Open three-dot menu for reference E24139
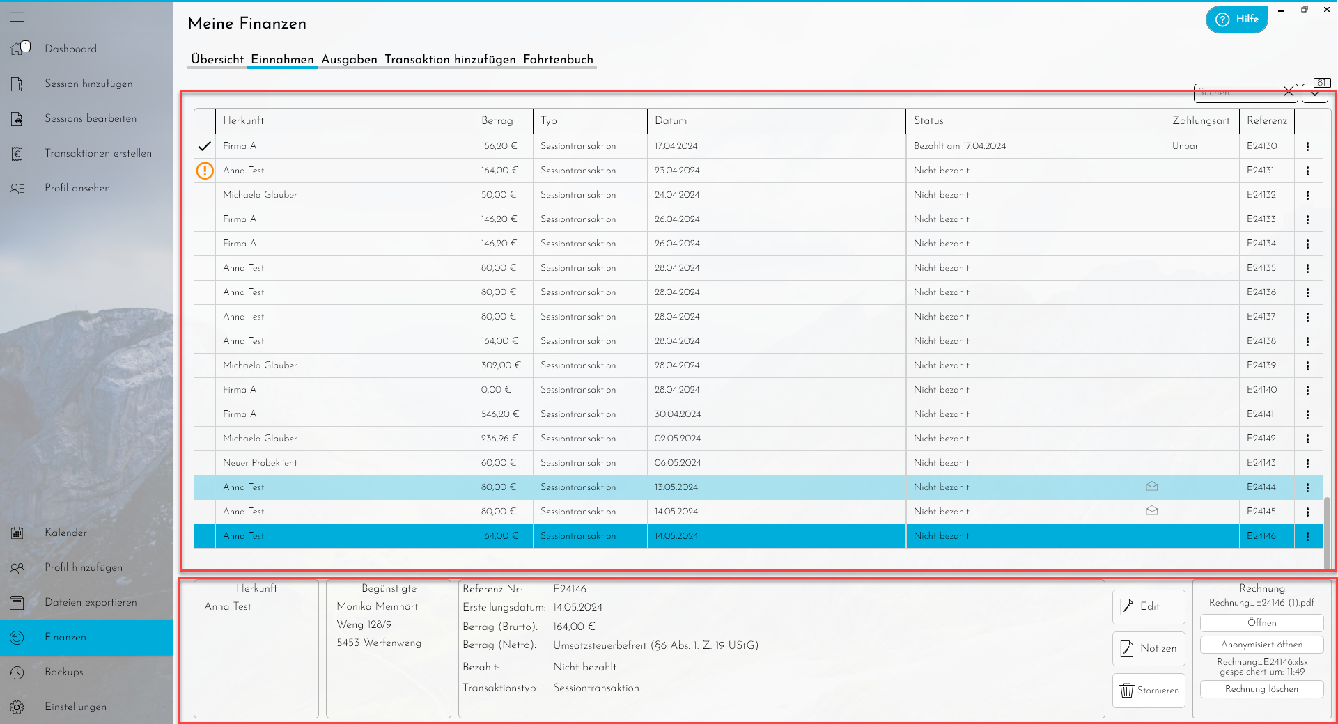 click(1308, 365)
